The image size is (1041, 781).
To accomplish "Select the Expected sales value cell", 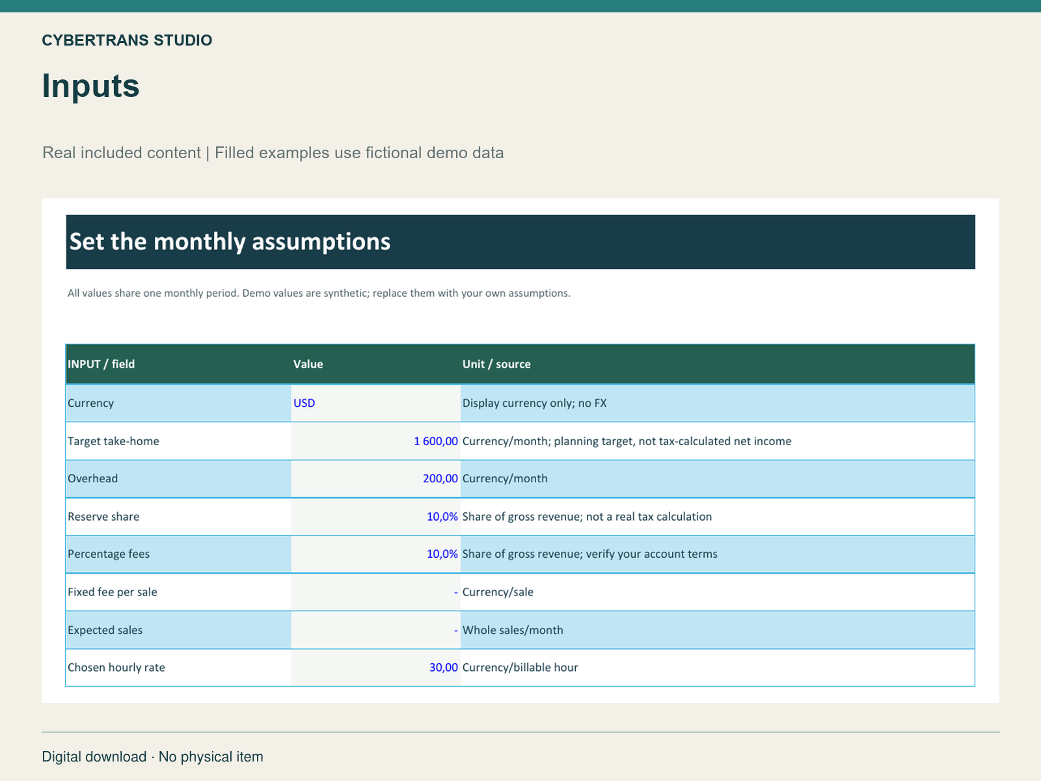I will pyautogui.click(x=376, y=630).
